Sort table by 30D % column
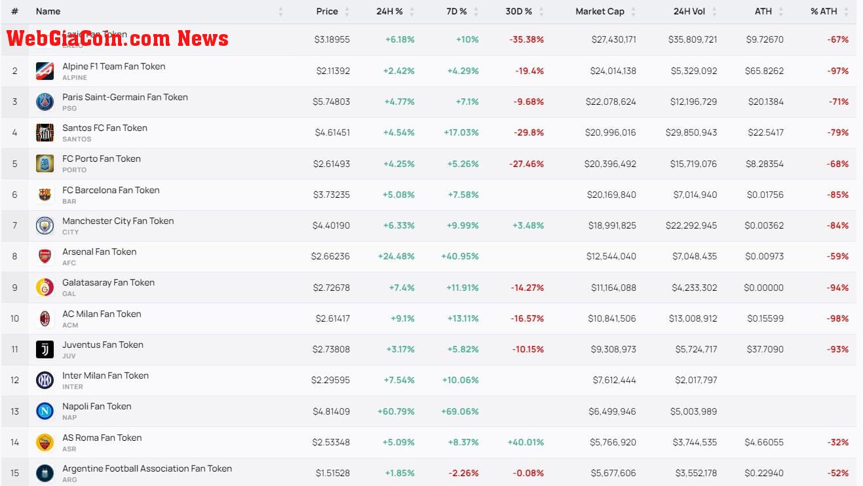 pos(518,11)
